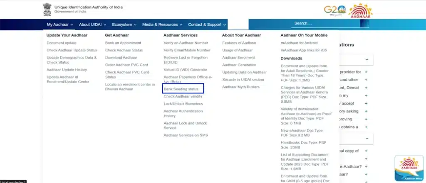Go to Security in UIDAI system
The image size is (426, 183).
click(243, 79)
